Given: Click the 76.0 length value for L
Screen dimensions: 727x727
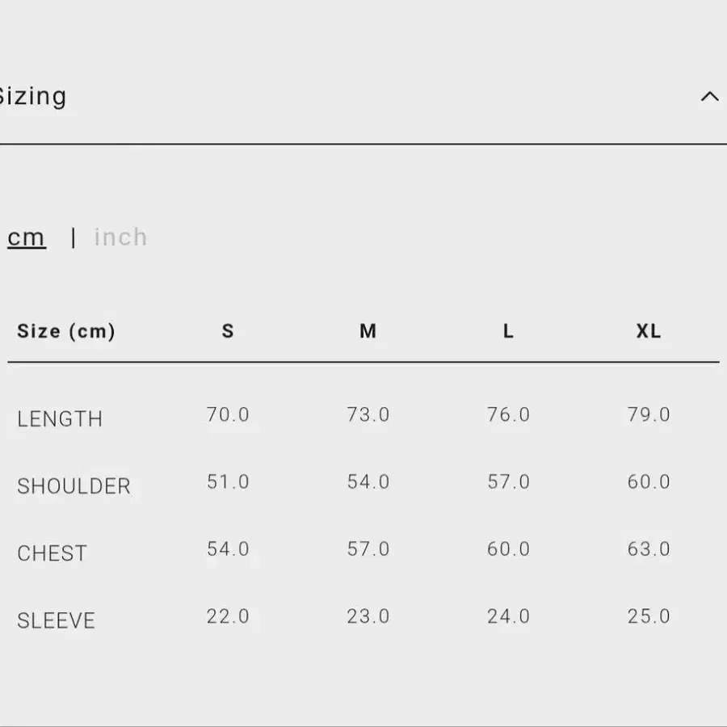Looking at the screenshot, I should tap(508, 414).
